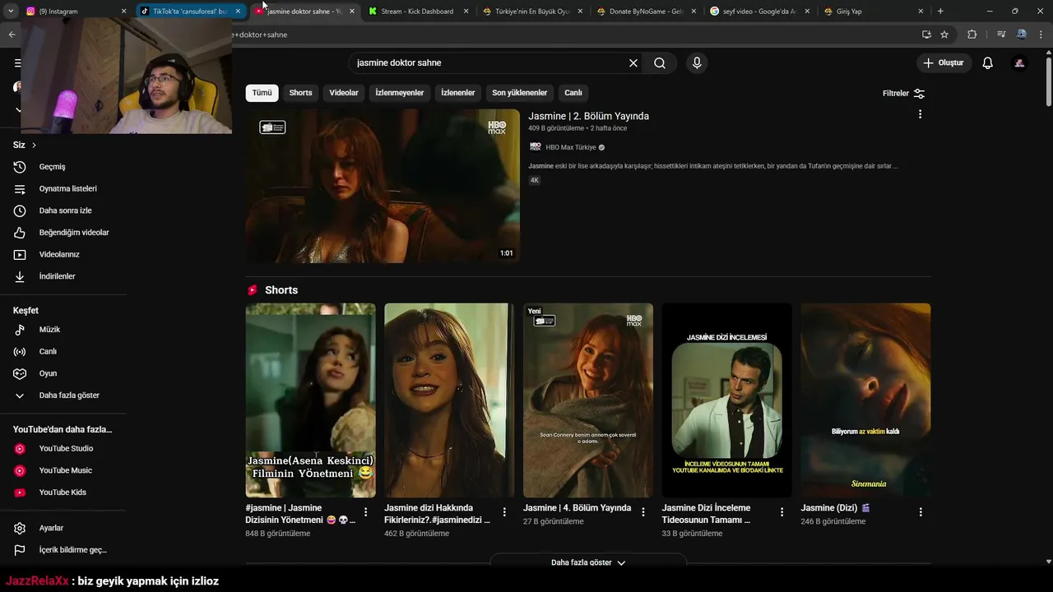Open YouTube notifications bell
This screenshot has width=1053, height=592.
[x=988, y=63]
